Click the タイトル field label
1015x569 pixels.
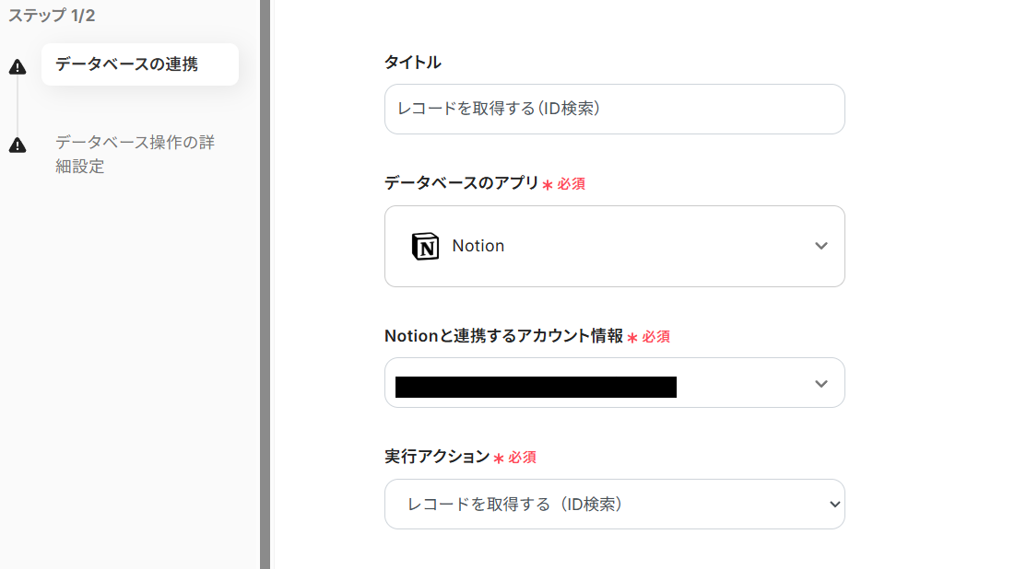tap(412, 62)
